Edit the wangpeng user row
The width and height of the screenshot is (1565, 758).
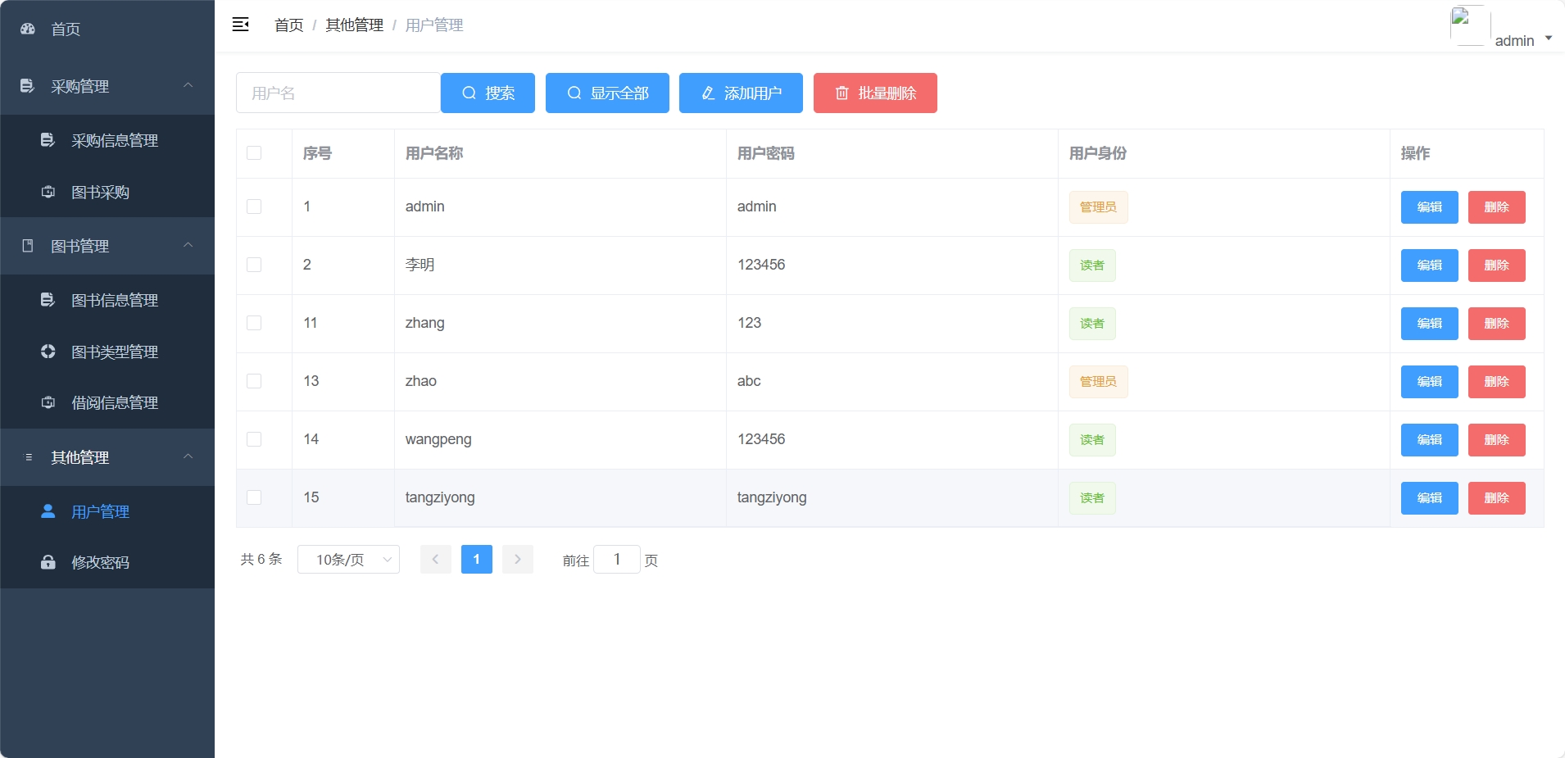point(1429,440)
